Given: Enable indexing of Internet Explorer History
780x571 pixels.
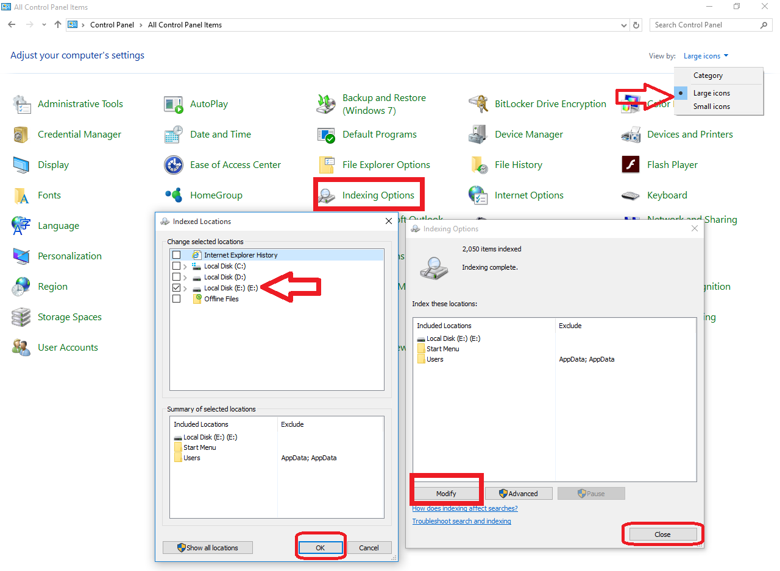Looking at the screenshot, I should (176, 254).
